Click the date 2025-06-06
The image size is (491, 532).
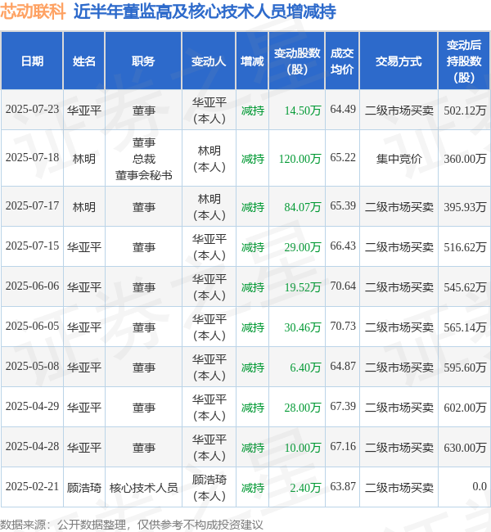[32, 286]
